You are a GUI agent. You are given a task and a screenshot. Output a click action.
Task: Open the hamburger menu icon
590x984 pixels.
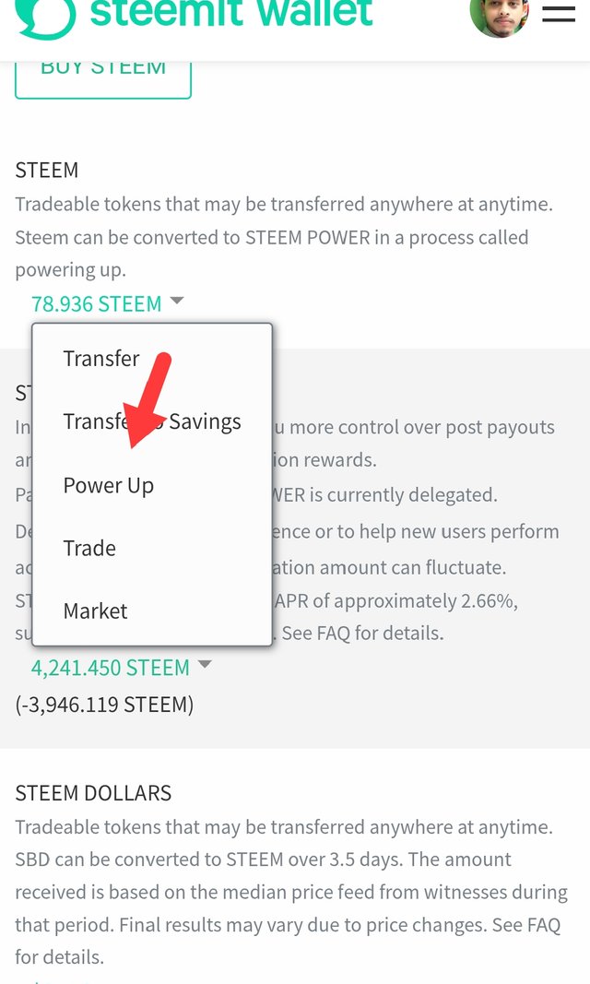[559, 14]
